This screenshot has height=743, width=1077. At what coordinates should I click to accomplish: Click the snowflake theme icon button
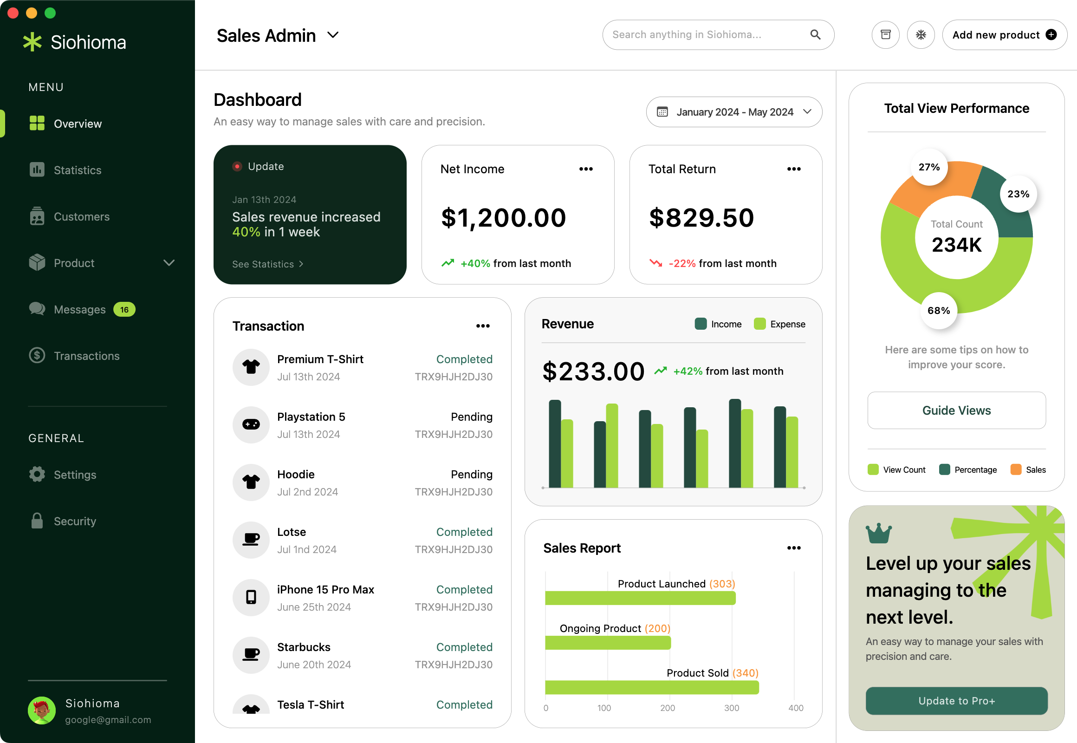921,35
